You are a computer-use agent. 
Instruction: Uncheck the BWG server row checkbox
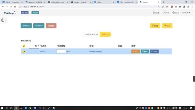[24, 52]
